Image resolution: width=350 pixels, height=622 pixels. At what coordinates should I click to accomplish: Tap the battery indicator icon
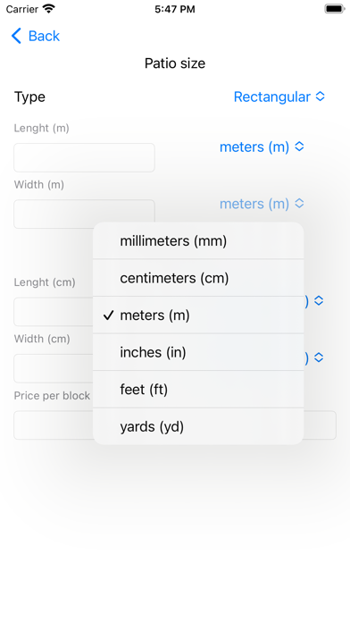334,9
